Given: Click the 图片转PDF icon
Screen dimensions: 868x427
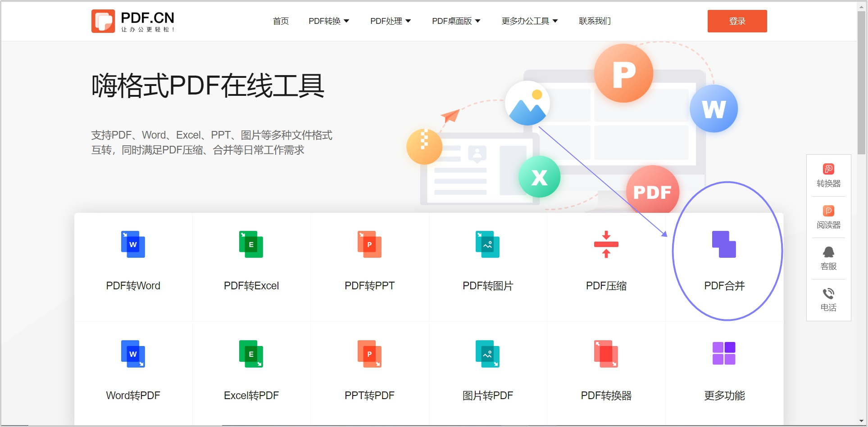Looking at the screenshot, I should coord(487,354).
